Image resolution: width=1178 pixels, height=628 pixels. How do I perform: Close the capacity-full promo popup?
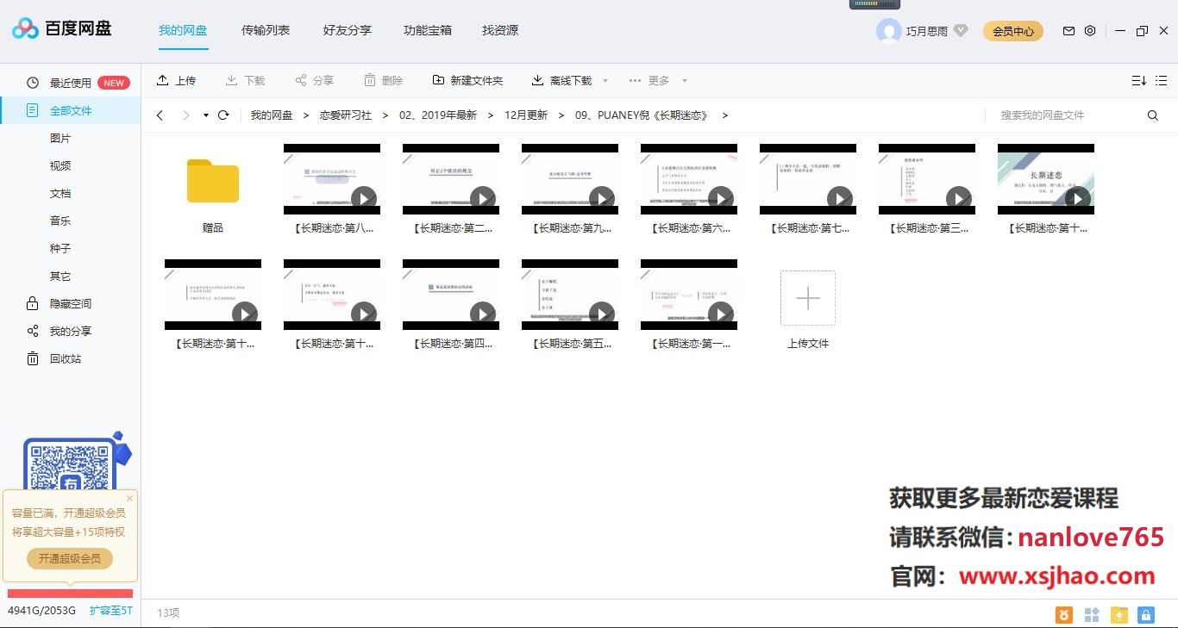[130, 498]
